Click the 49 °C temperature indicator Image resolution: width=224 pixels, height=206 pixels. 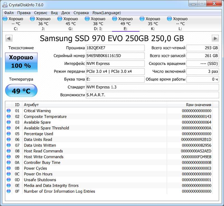tap(21, 91)
